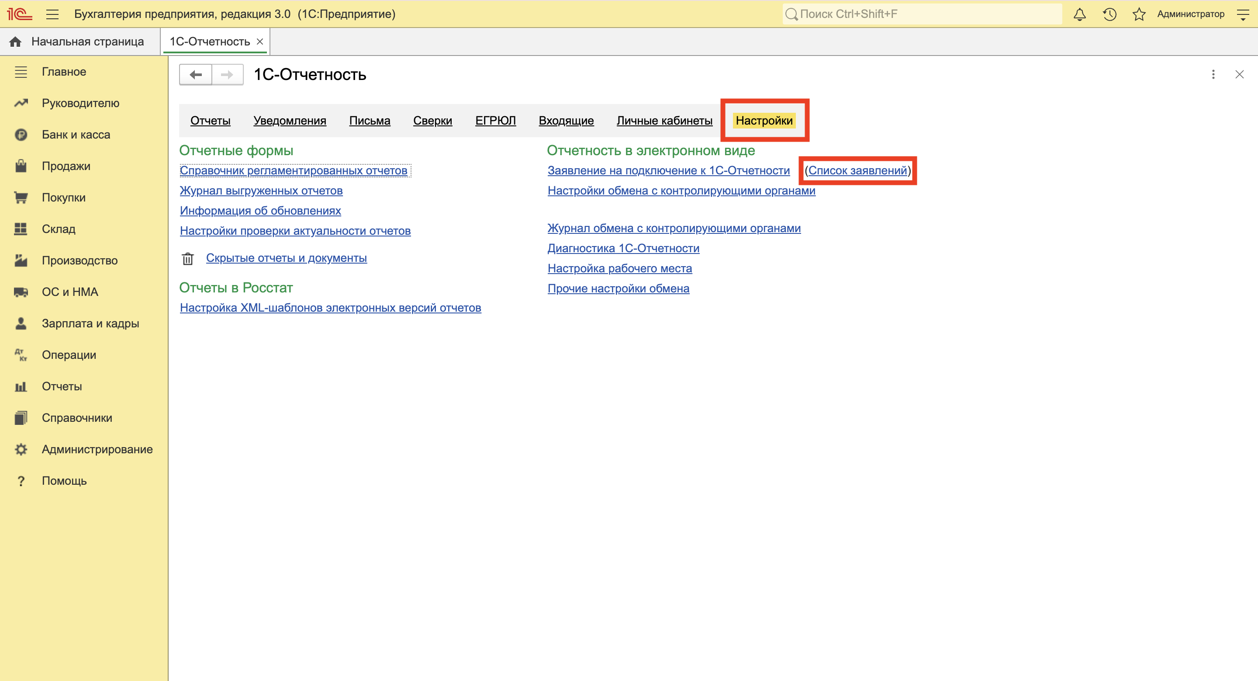Open Отчеты section in sidebar
The image size is (1258, 681).
click(62, 386)
